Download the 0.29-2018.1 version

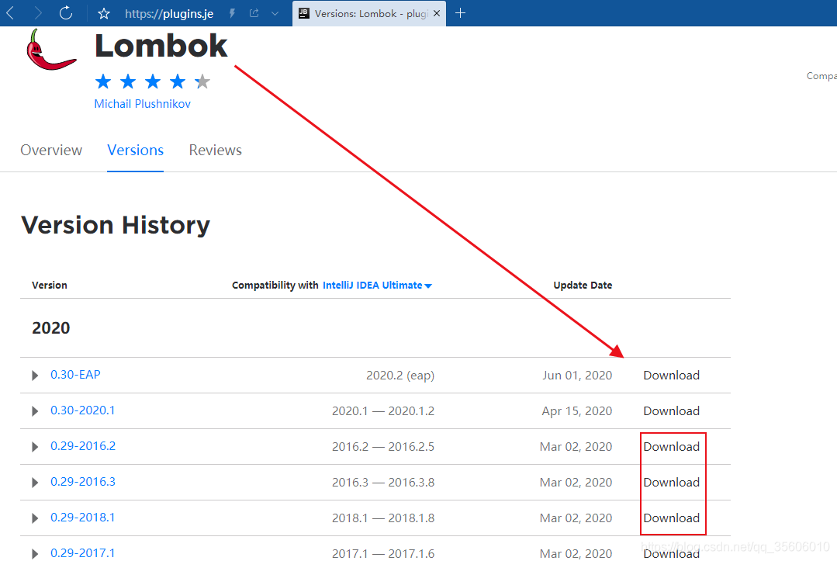tap(671, 518)
